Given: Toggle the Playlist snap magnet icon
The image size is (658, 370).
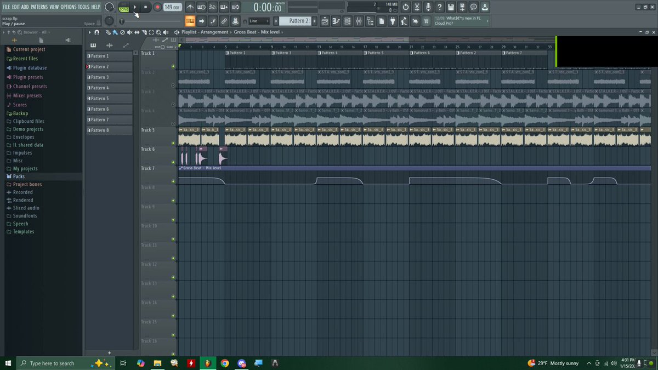Looking at the screenshot, I should [x=97, y=32].
